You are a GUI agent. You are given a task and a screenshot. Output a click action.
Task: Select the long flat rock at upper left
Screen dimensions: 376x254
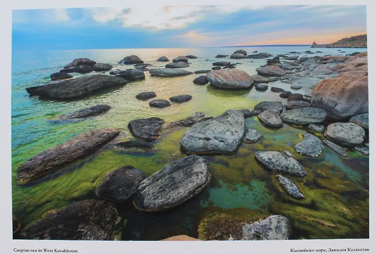[76, 86]
